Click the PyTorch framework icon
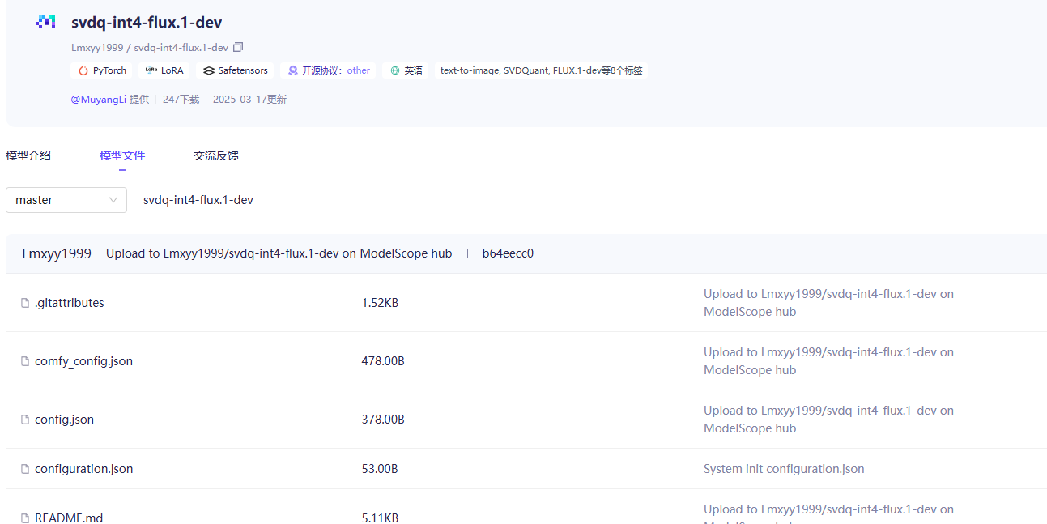The width and height of the screenshot is (1047, 524). 83,70
